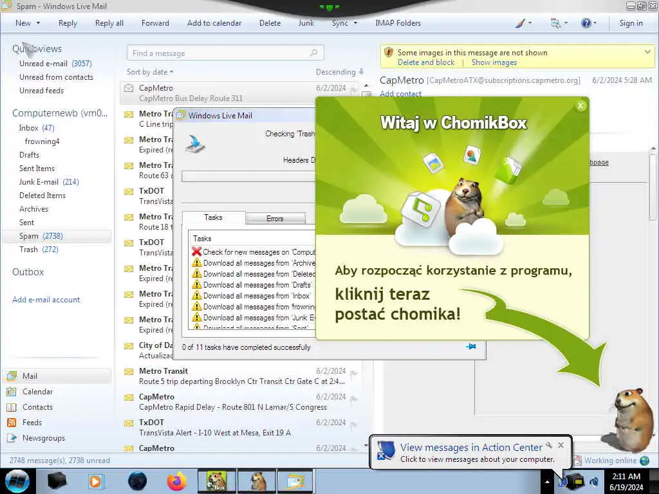
Task: Open the Sort by date dropdown
Action: [149, 72]
